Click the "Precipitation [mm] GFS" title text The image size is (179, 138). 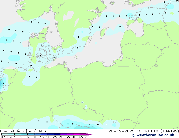(23, 131)
